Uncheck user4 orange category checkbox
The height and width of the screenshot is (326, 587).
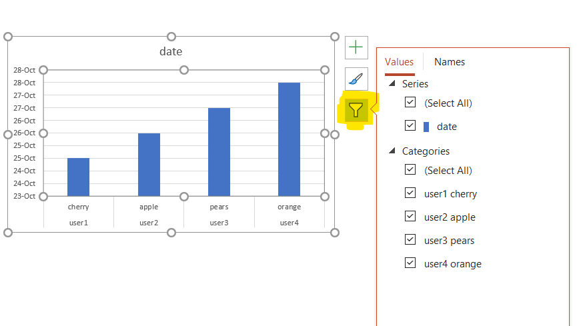tap(410, 263)
